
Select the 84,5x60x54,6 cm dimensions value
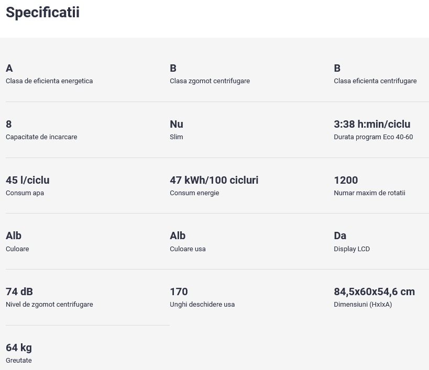click(x=375, y=292)
